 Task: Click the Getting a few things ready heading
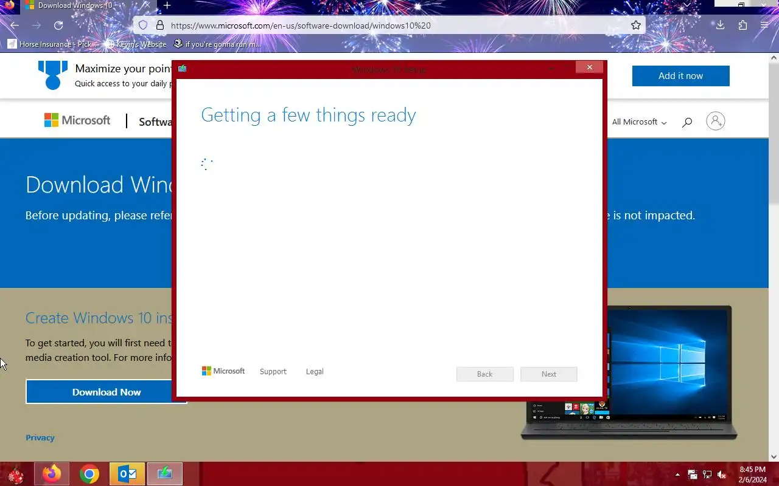pyautogui.click(x=309, y=115)
